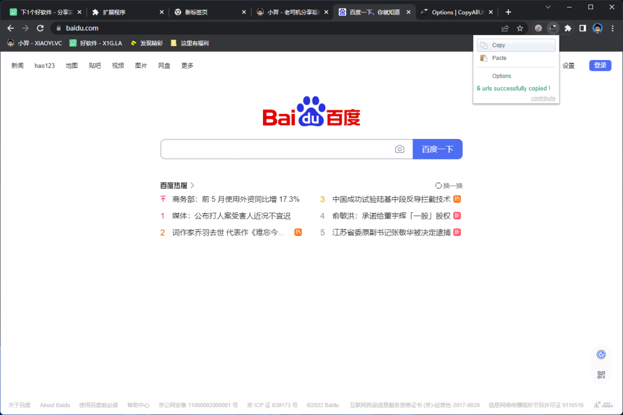
Task: Click the browser back arrow
Action: [10, 28]
